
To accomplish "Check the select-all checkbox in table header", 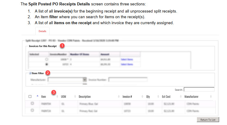I will pyautogui.click(x=30, y=97).
